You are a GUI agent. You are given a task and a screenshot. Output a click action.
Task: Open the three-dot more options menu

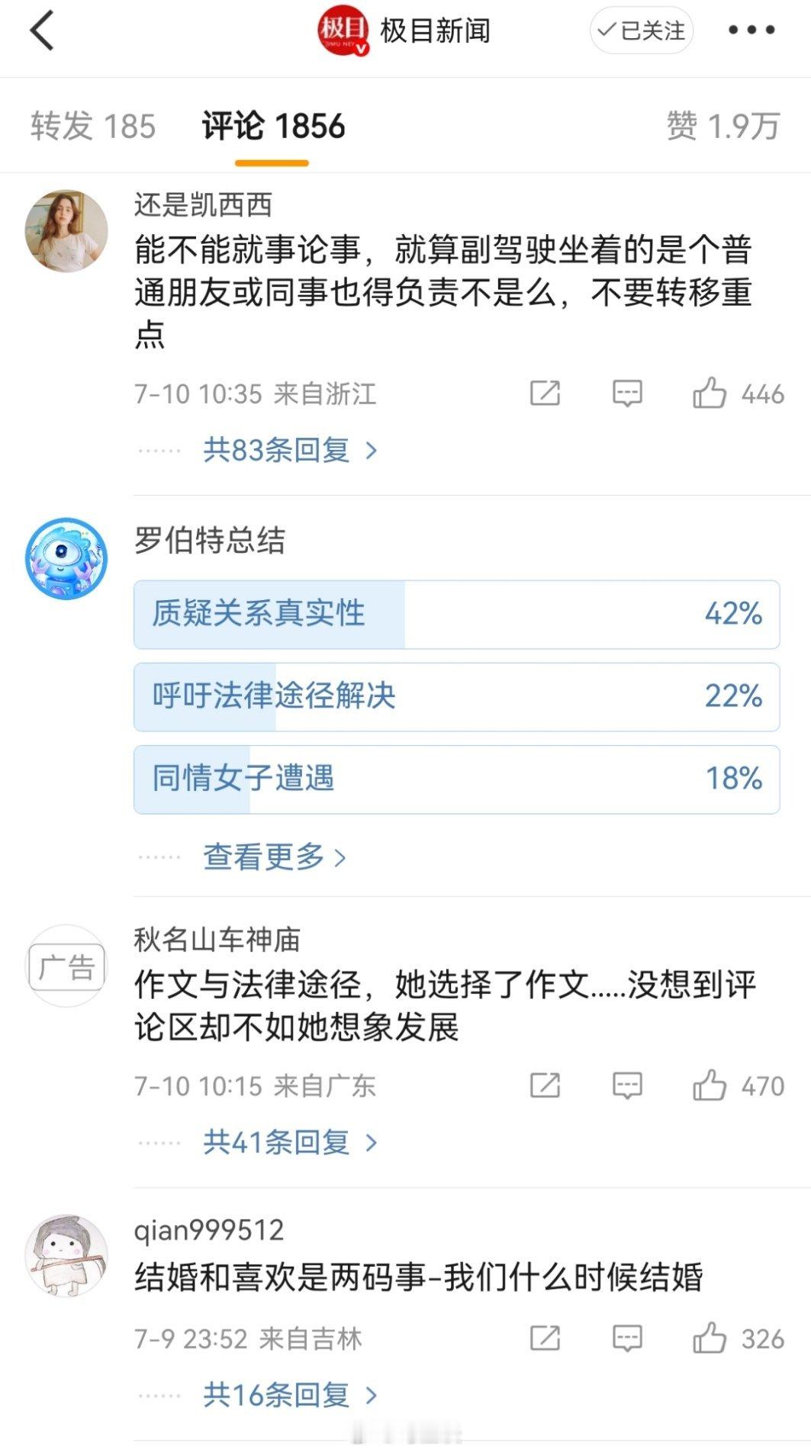point(751,31)
